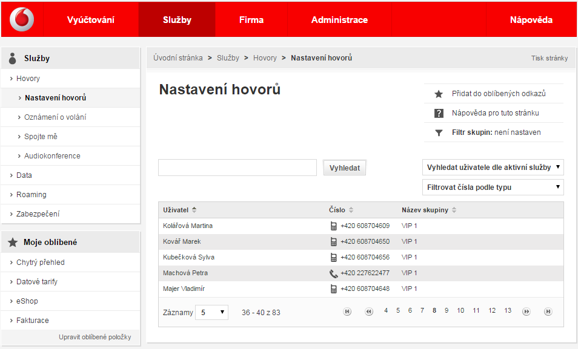Click Hovory breadcrumb link
The width and height of the screenshot is (578, 349).
(x=265, y=58)
